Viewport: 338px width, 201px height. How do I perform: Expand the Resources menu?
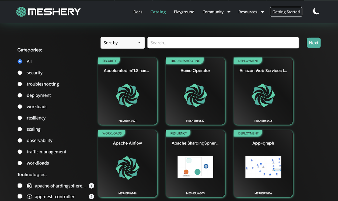point(251,12)
